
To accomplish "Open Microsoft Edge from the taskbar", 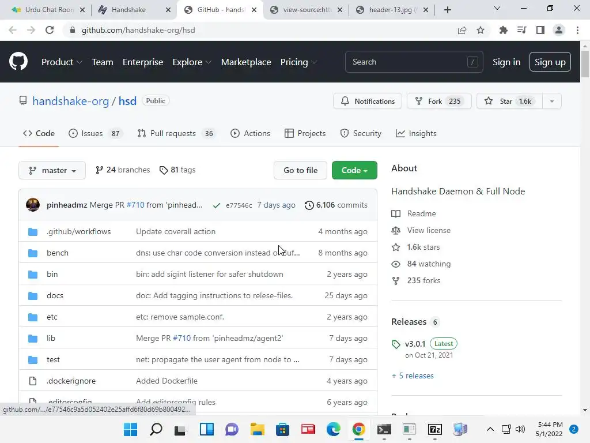I will tap(334, 429).
